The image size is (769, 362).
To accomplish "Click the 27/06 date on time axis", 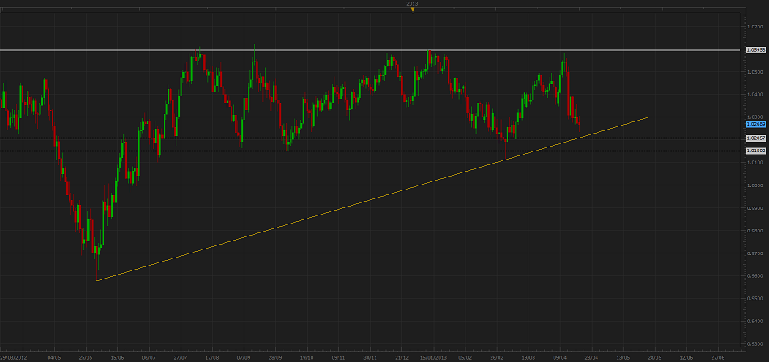I will pyautogui.click(x=718, y=356).
